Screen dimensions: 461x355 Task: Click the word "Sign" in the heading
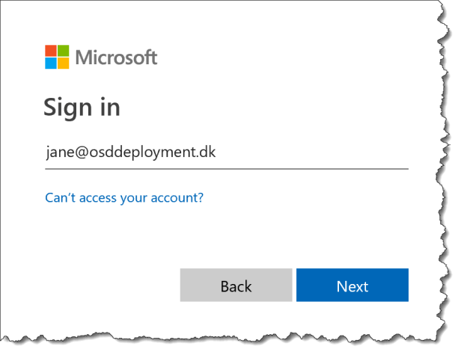point(69,107)
